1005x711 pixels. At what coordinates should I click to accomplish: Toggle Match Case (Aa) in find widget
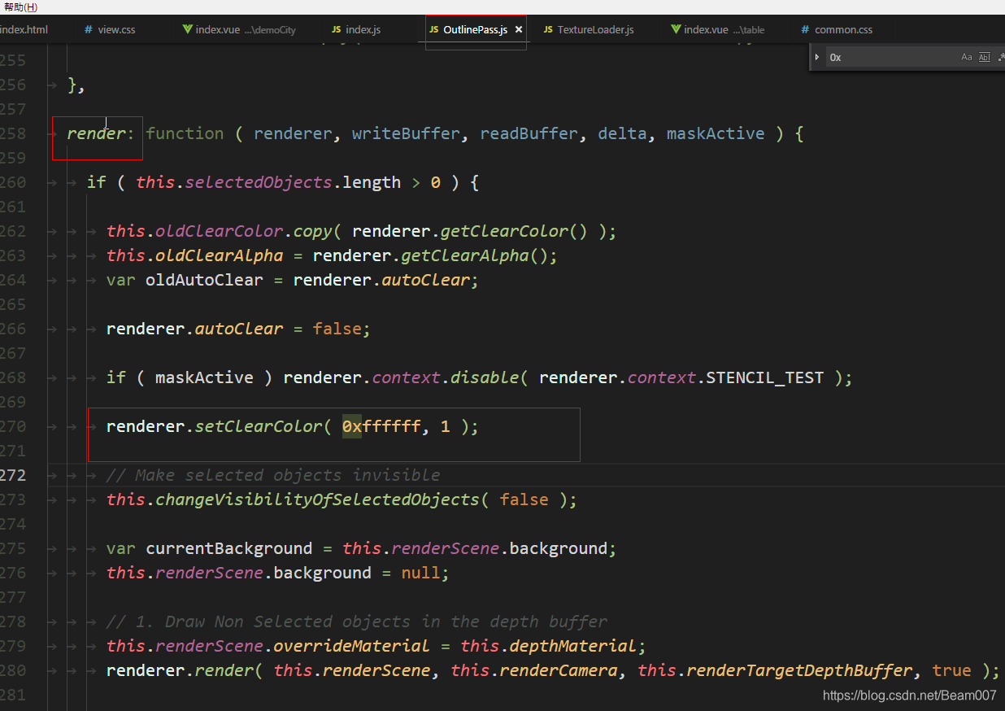[967, 57]
